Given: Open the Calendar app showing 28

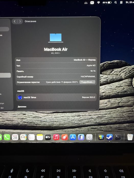Looking at the screenshot, I should (x=15, y=137).
